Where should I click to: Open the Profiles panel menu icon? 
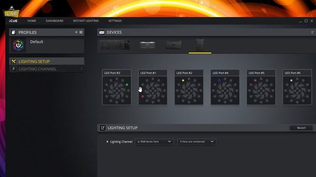(81, 32)
